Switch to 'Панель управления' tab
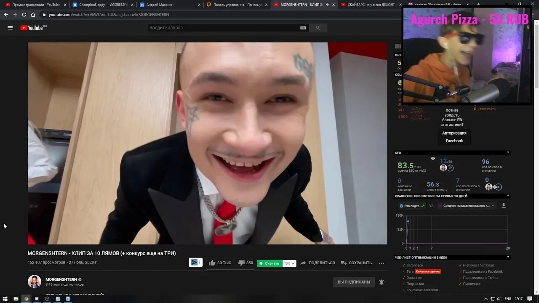 (237, 5)
